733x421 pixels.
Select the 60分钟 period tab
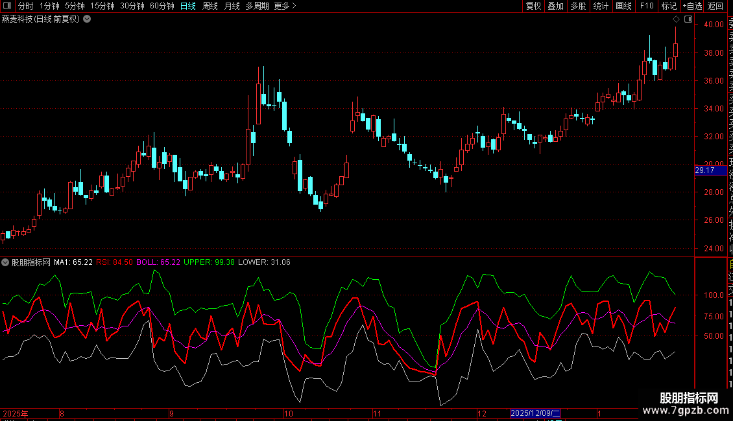click(x=162, y=6)
